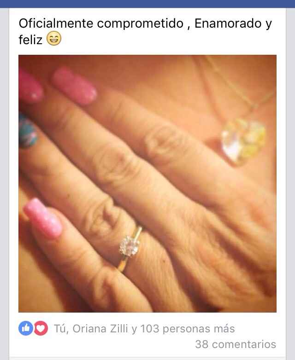Click the pink glitter nail at top of photo
Image resolution: width=295 pixels, height=360 pixels.
pos(74,86)
